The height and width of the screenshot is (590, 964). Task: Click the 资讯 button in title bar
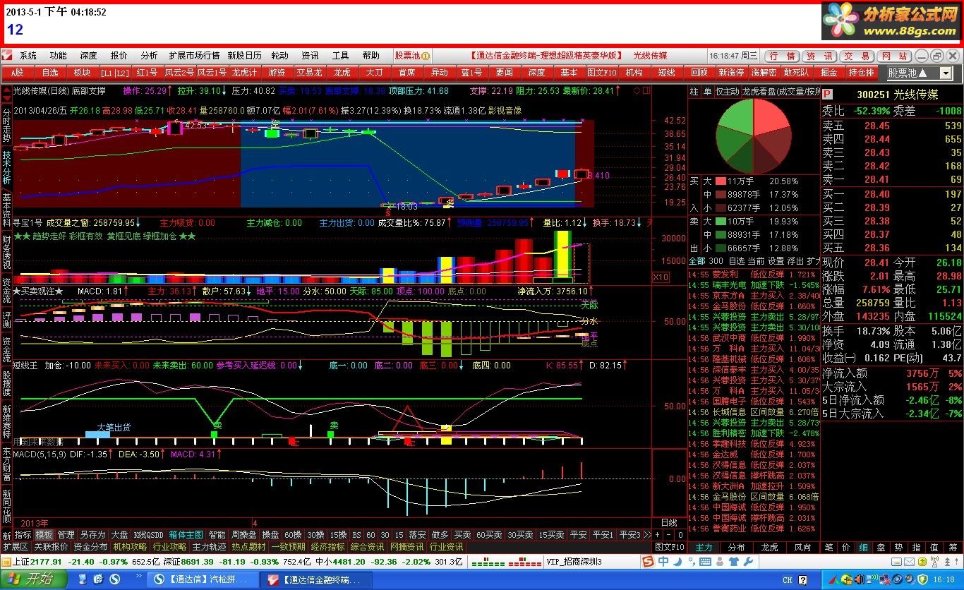[819, 56]
